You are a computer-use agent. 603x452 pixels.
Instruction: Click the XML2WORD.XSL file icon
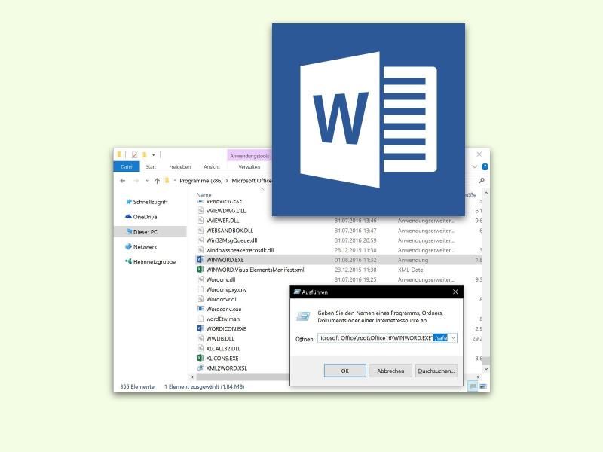tap(200, 368)
